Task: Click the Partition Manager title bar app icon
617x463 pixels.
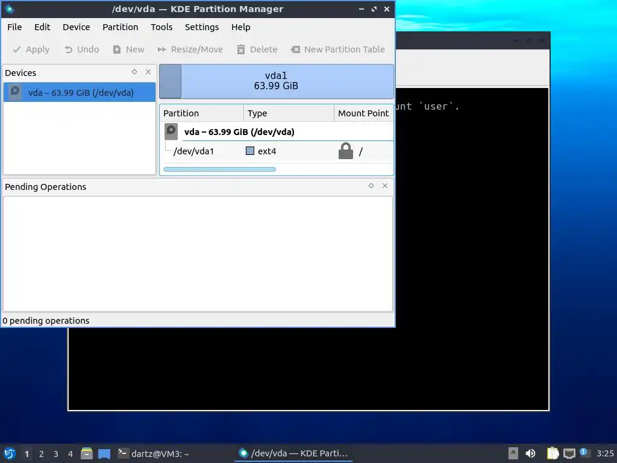Action: [x=10, y=8]
